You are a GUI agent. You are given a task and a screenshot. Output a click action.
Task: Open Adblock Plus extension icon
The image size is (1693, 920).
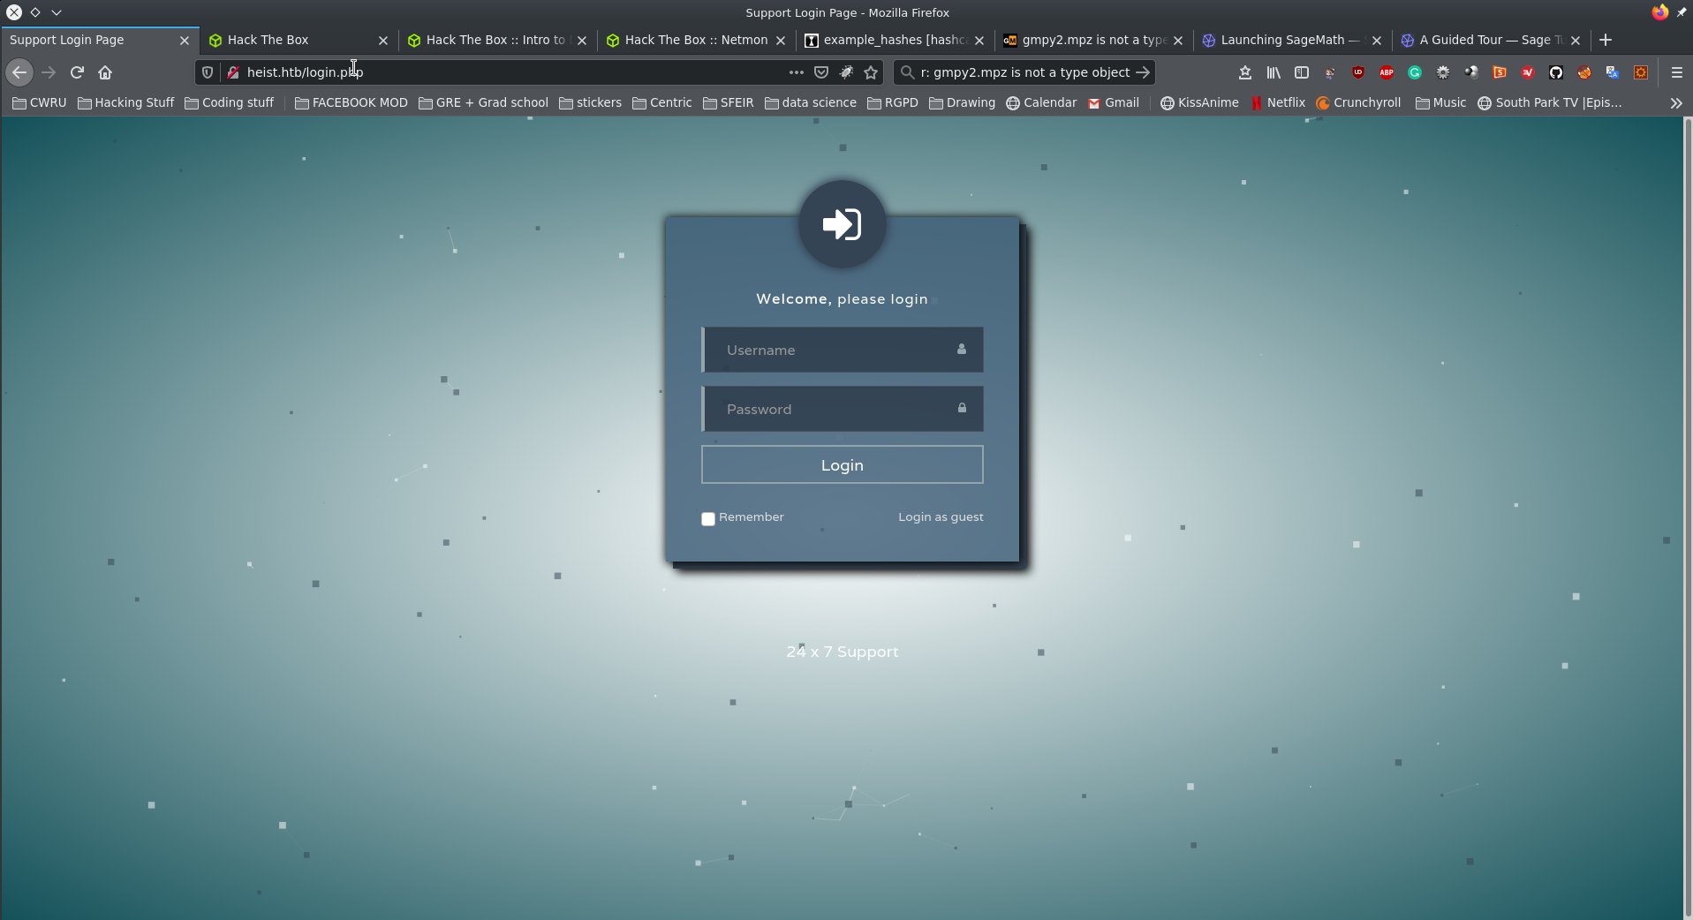click(1387, 72)
